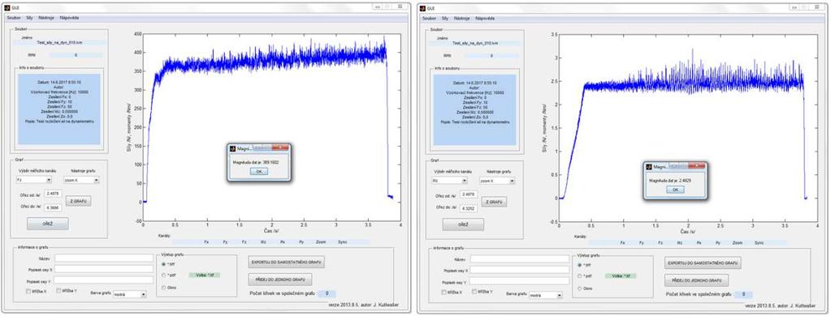Open the Nástroje menu in the Mz window
This screenshot has width=831, height=316.
[461, 18]
